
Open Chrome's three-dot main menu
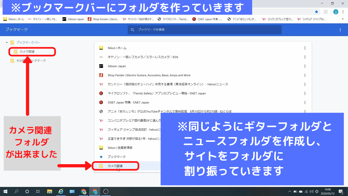(x=343, y=12)
